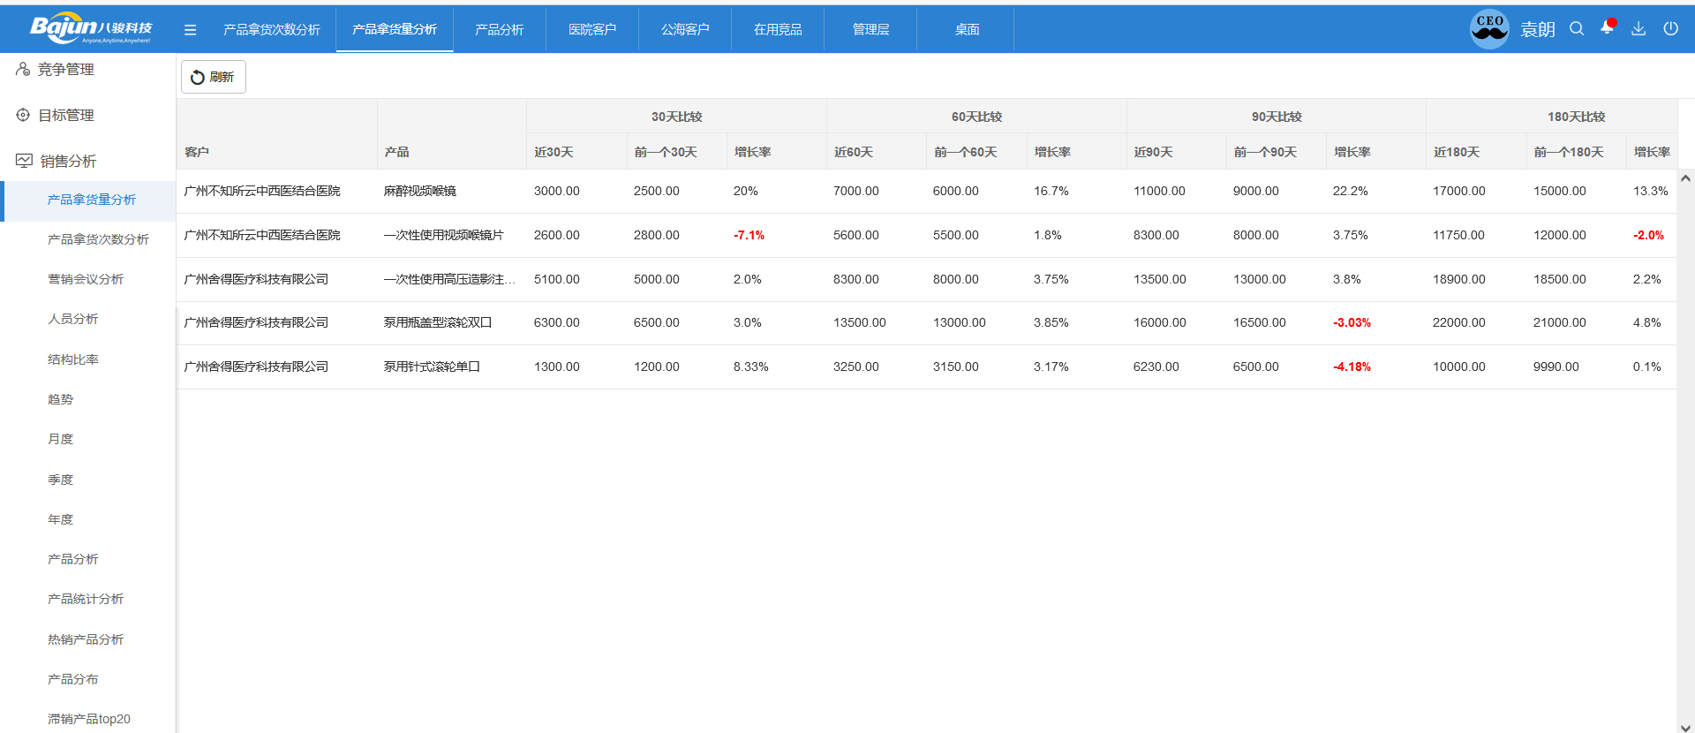Open the search magnifier icon
Image resolution: width=1695 pixels, height=733 pixels.
point(1576,29)
